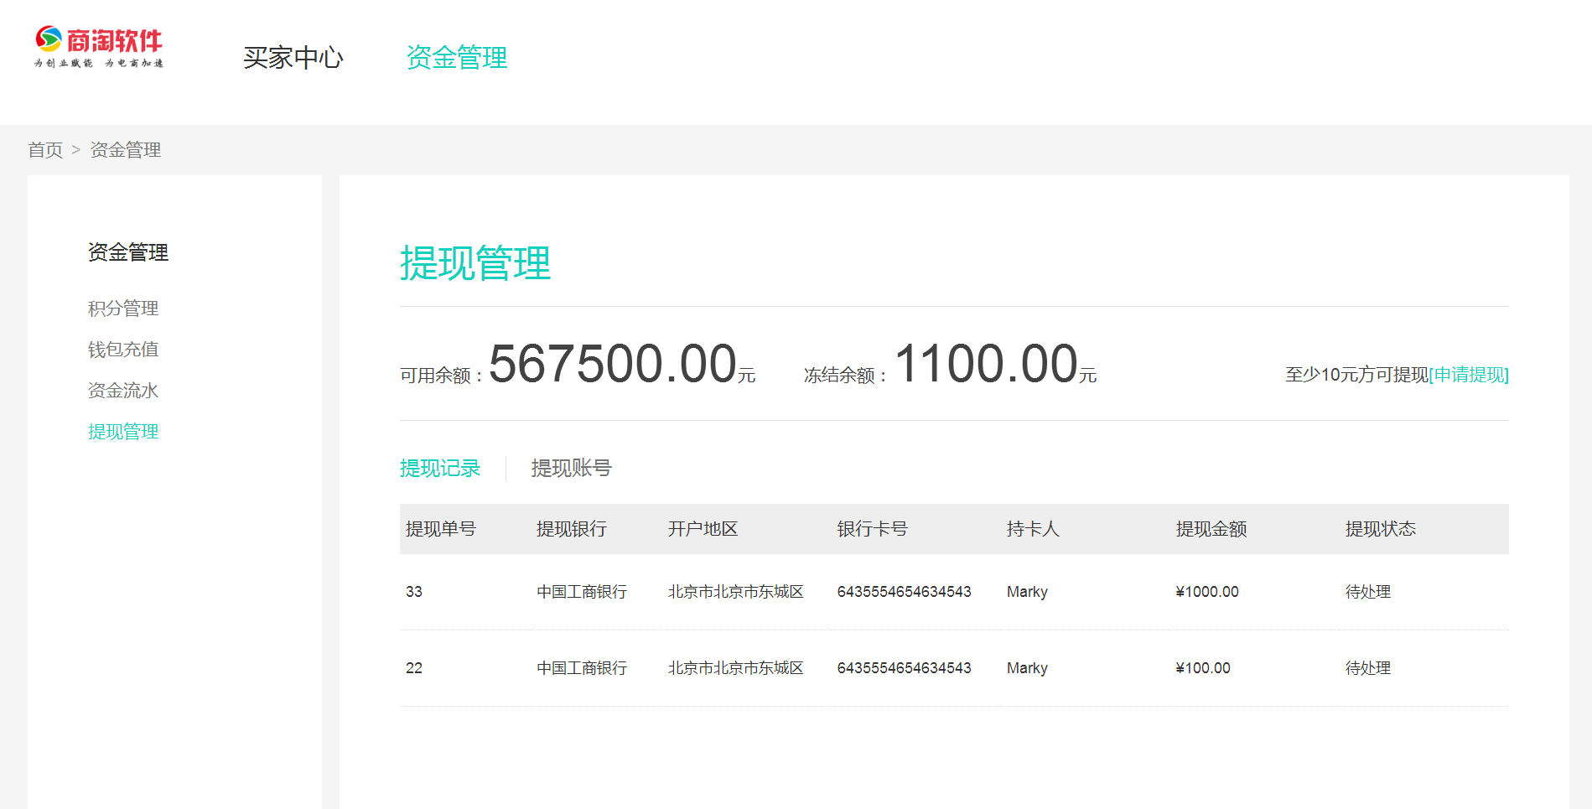Viewport: 1592px width, 809px height.
Task: Switch to the 提现记录 tab
Action: click(x=440, y=468)
